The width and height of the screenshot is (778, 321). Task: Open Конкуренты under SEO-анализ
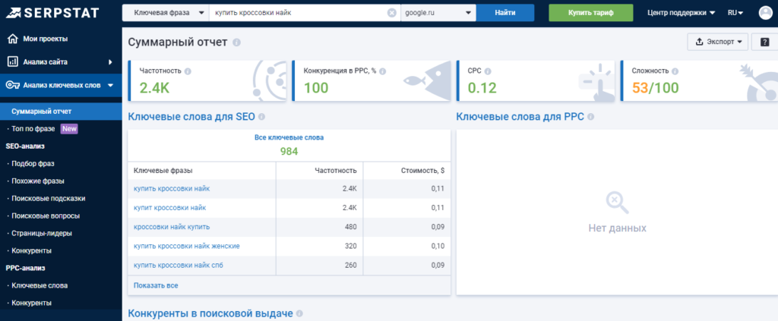pyautogui.click(x=31, y=250)
